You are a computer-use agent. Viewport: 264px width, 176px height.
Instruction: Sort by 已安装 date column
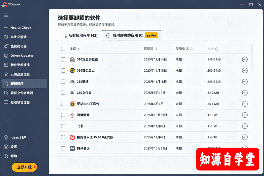click(150, 49)
